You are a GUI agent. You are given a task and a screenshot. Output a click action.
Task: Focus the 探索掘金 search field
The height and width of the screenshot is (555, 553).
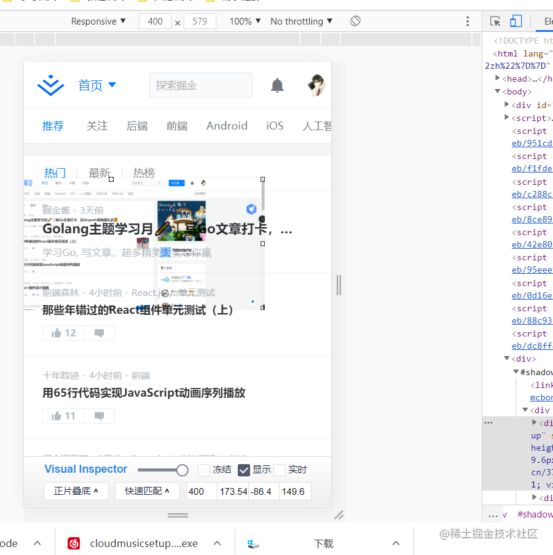pyautogui.click(x=201, y=85)
